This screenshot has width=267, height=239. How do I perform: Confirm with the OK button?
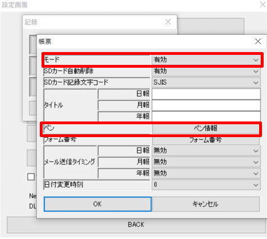coord(98,204)
